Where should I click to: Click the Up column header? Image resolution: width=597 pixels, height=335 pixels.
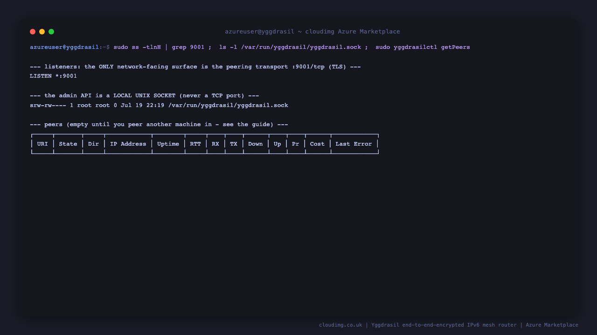pyautogui.click(x=278, y=144)
